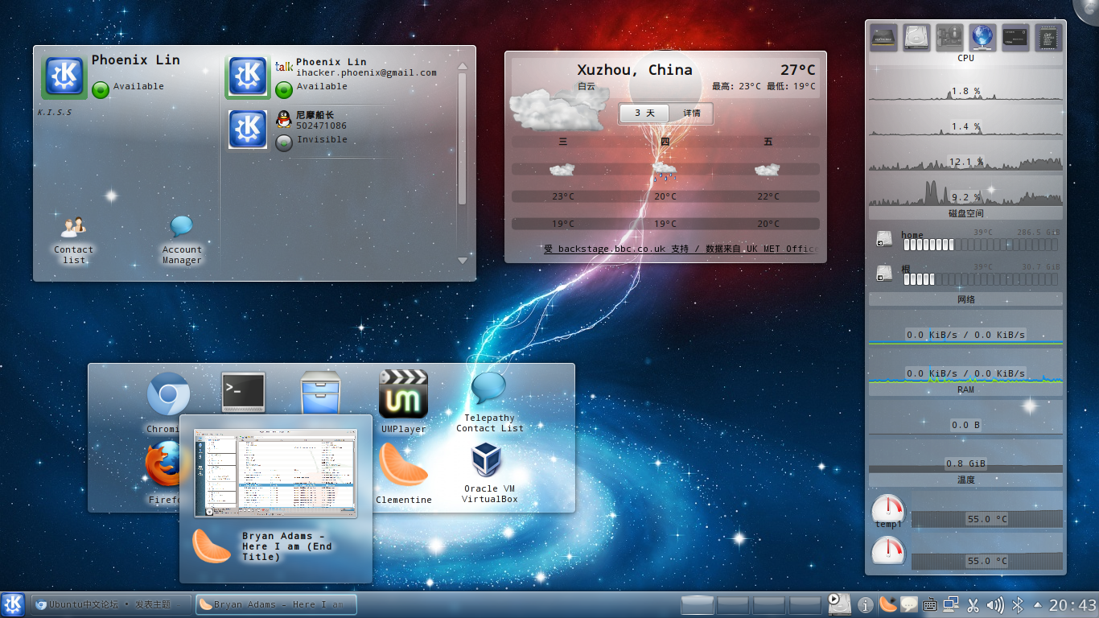Open the Telepathy chat bubble tray icon

pos(909,604)
